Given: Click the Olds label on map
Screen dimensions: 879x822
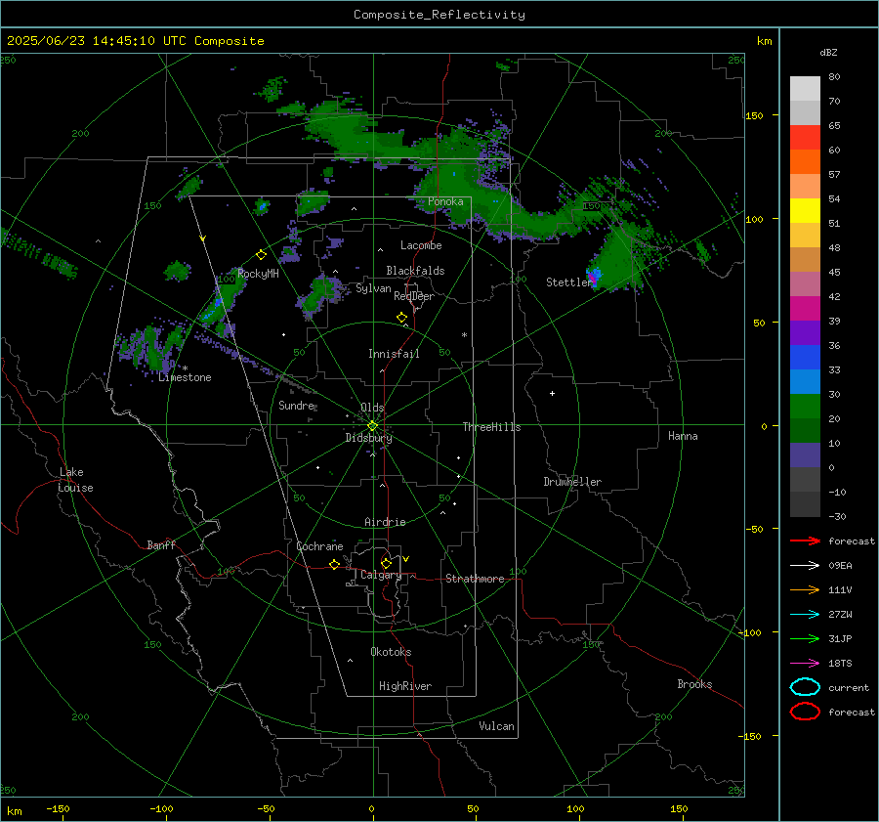Looking at the screenshot, I should (x=372, y=408).
